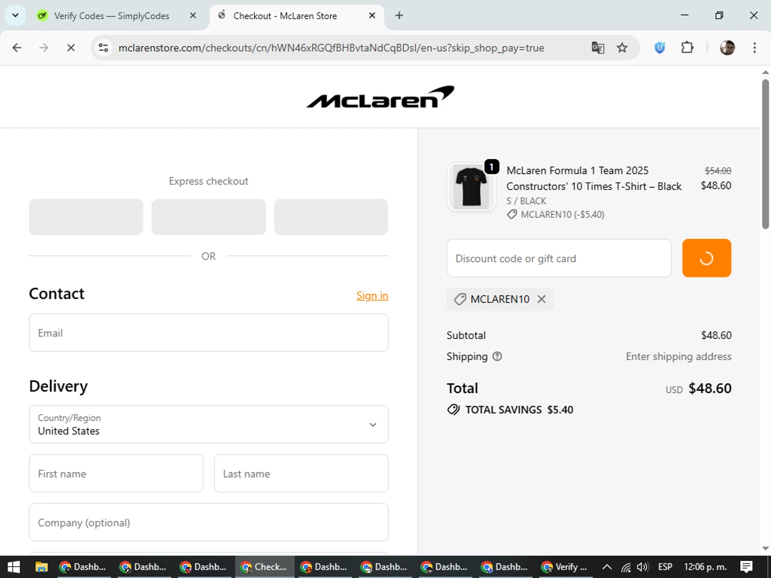This screenshot has width=771, height=578.
Task: Open the Windows Start menu
Action: click(14, 567)
